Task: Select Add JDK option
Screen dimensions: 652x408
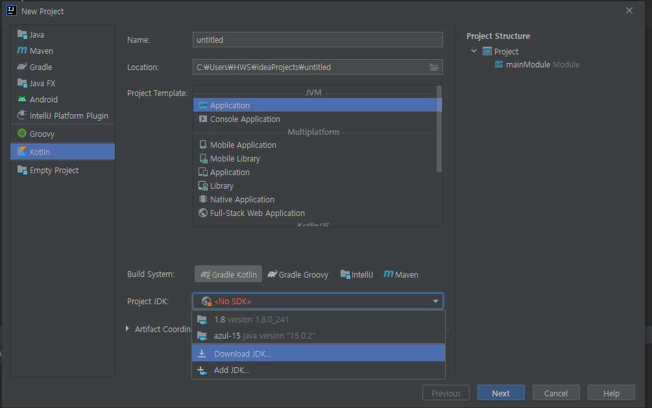Action: 318,370
